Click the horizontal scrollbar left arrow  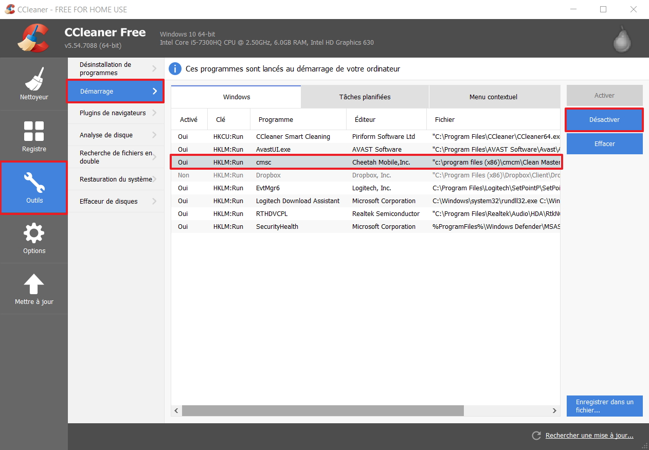coord(176,411)
